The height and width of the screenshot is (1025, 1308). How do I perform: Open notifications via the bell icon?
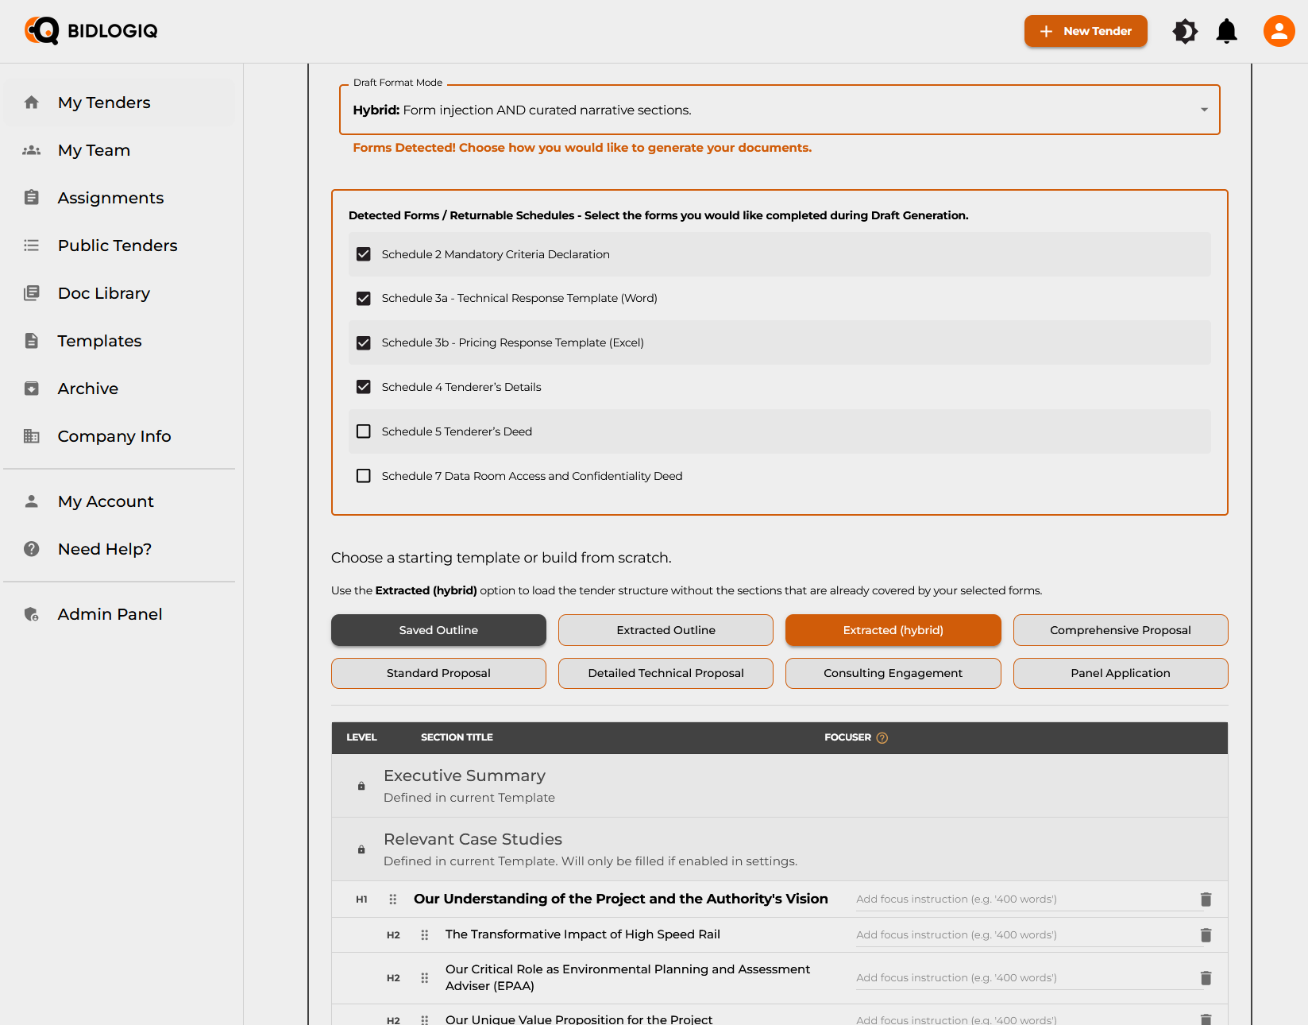pyautogui.click(x=1225, y=31)
